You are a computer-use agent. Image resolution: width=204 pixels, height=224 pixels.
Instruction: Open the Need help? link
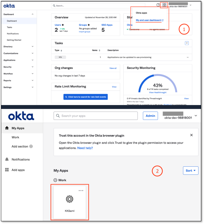85,148
